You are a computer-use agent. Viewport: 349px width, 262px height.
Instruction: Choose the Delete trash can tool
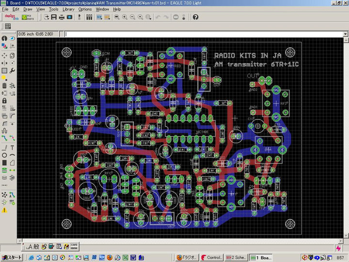[x=4, y=85]
